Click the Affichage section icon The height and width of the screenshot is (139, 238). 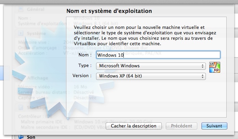pos(21,78)
